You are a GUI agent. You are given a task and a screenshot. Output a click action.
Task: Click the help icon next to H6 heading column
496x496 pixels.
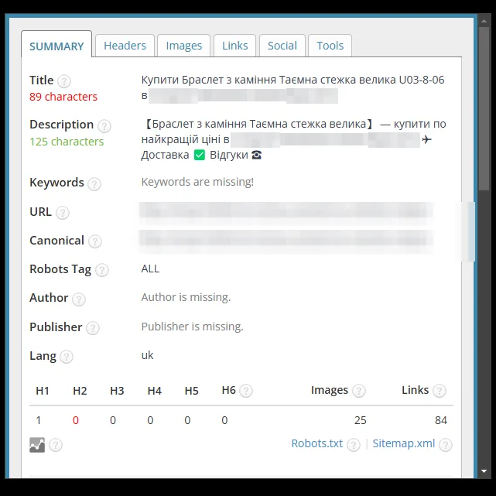tap(246, 391)
